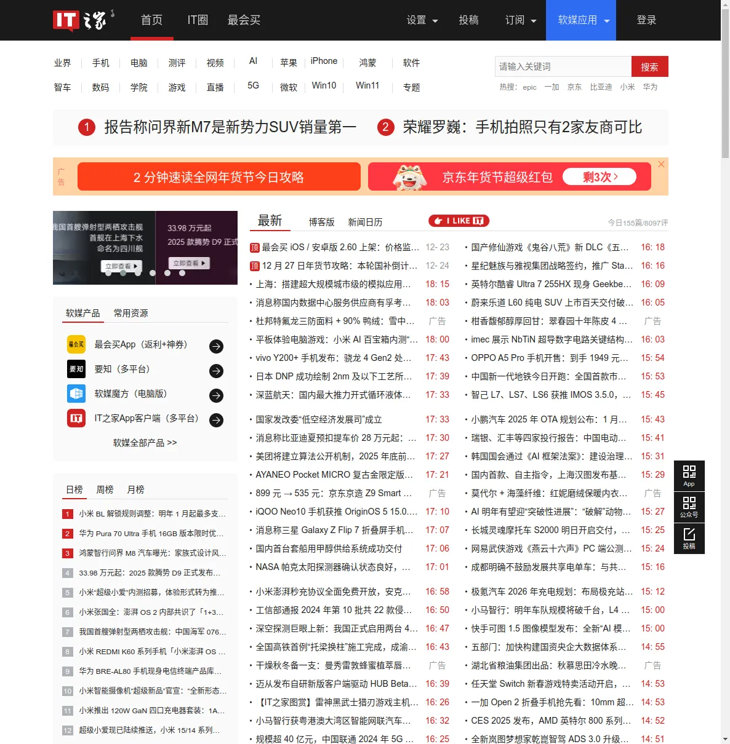The width and height of the screenshot is (730, 744).
Task: Open the 直播 category link
Action: (x=215, y=87)
